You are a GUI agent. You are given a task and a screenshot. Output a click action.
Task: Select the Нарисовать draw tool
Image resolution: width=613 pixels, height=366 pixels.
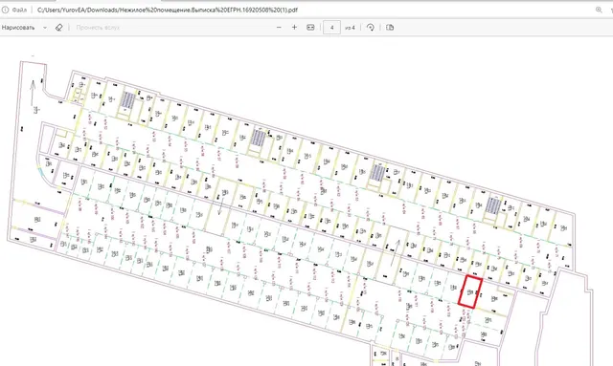(18, 28)
